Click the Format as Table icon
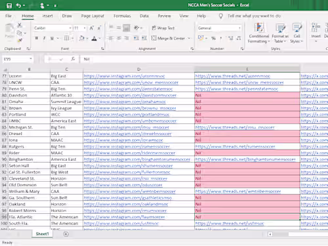The height and width of the screenshot is (246, 328). click(280, 33)
